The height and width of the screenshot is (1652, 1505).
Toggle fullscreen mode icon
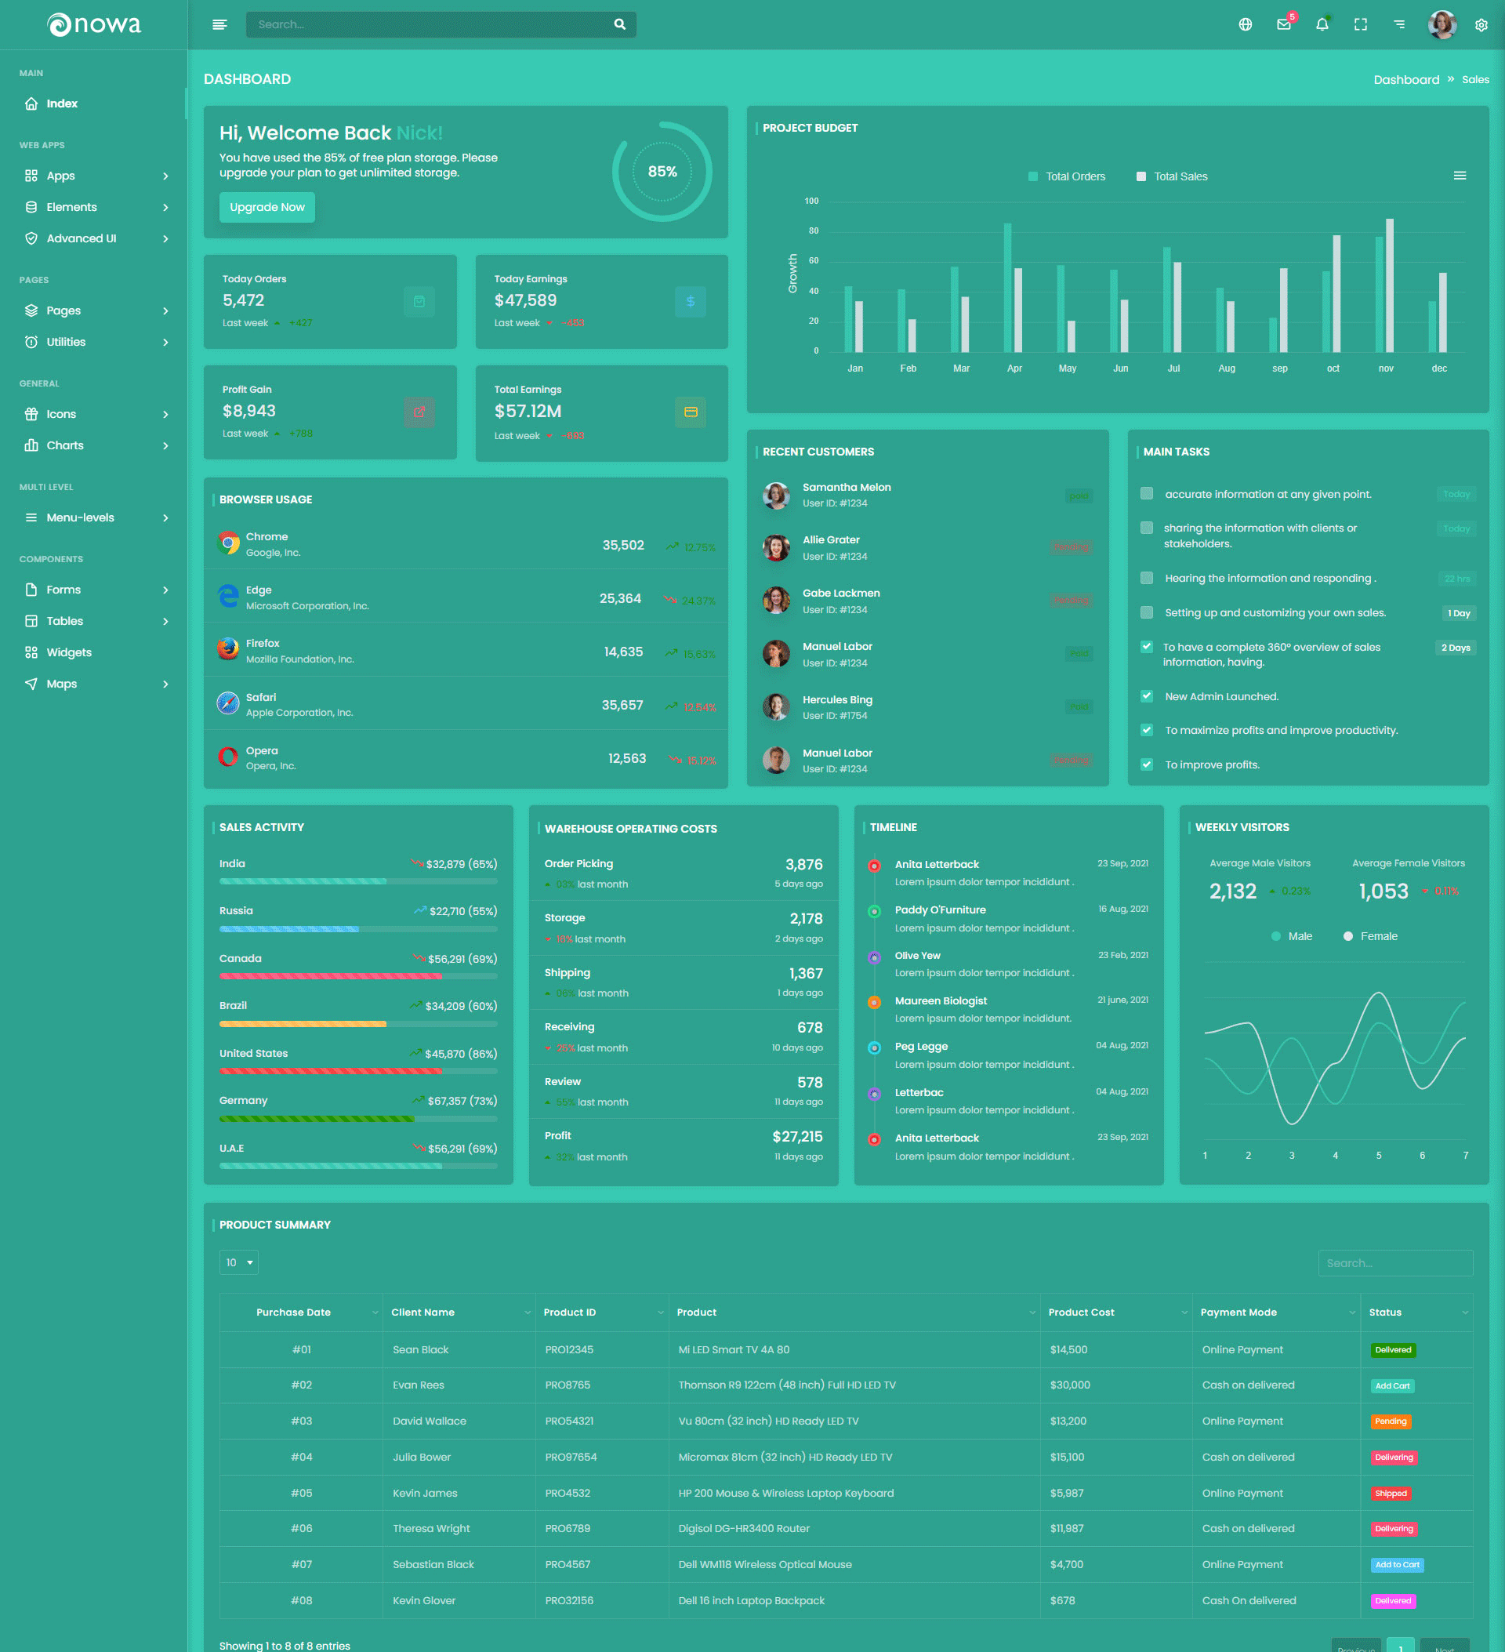click(x=1360, y=24)
